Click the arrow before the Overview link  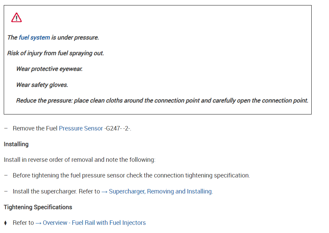(38, 223)
